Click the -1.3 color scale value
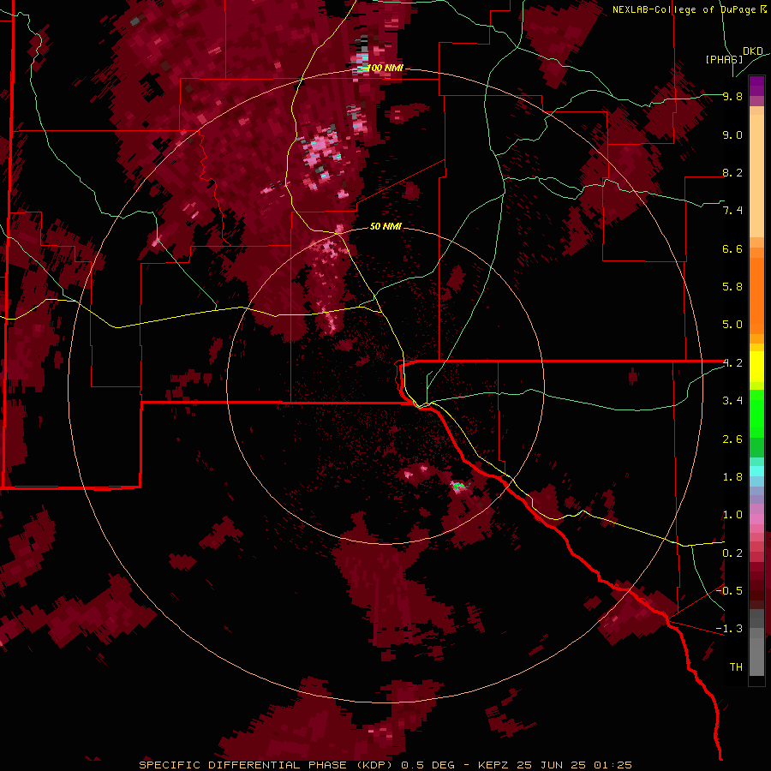Viewport: 771px width, 771px height. tap(729, 629)
